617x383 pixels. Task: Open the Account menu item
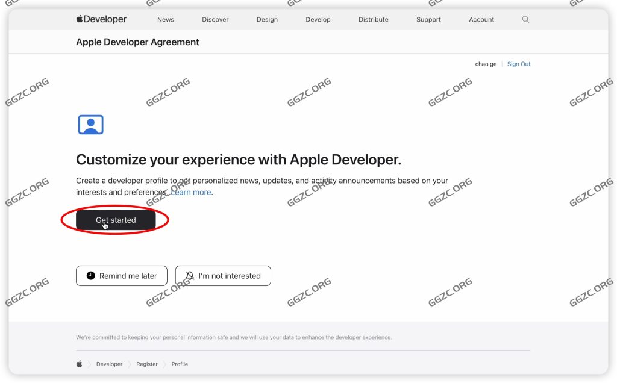coord(481,19)
